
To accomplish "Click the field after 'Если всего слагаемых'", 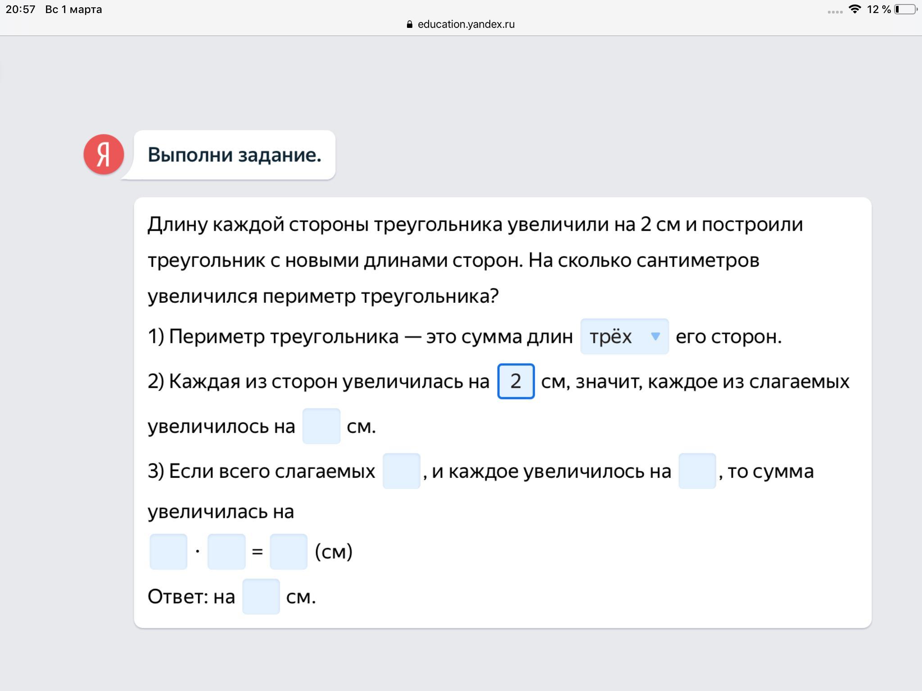I will coord(402,471).
